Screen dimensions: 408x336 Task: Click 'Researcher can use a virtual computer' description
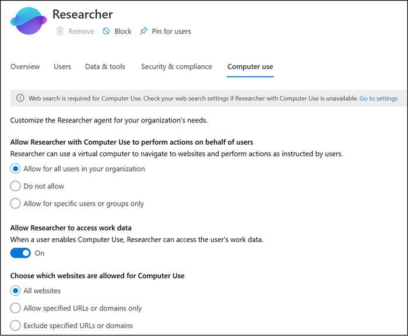pyautogui.click(x=177, y=153)
